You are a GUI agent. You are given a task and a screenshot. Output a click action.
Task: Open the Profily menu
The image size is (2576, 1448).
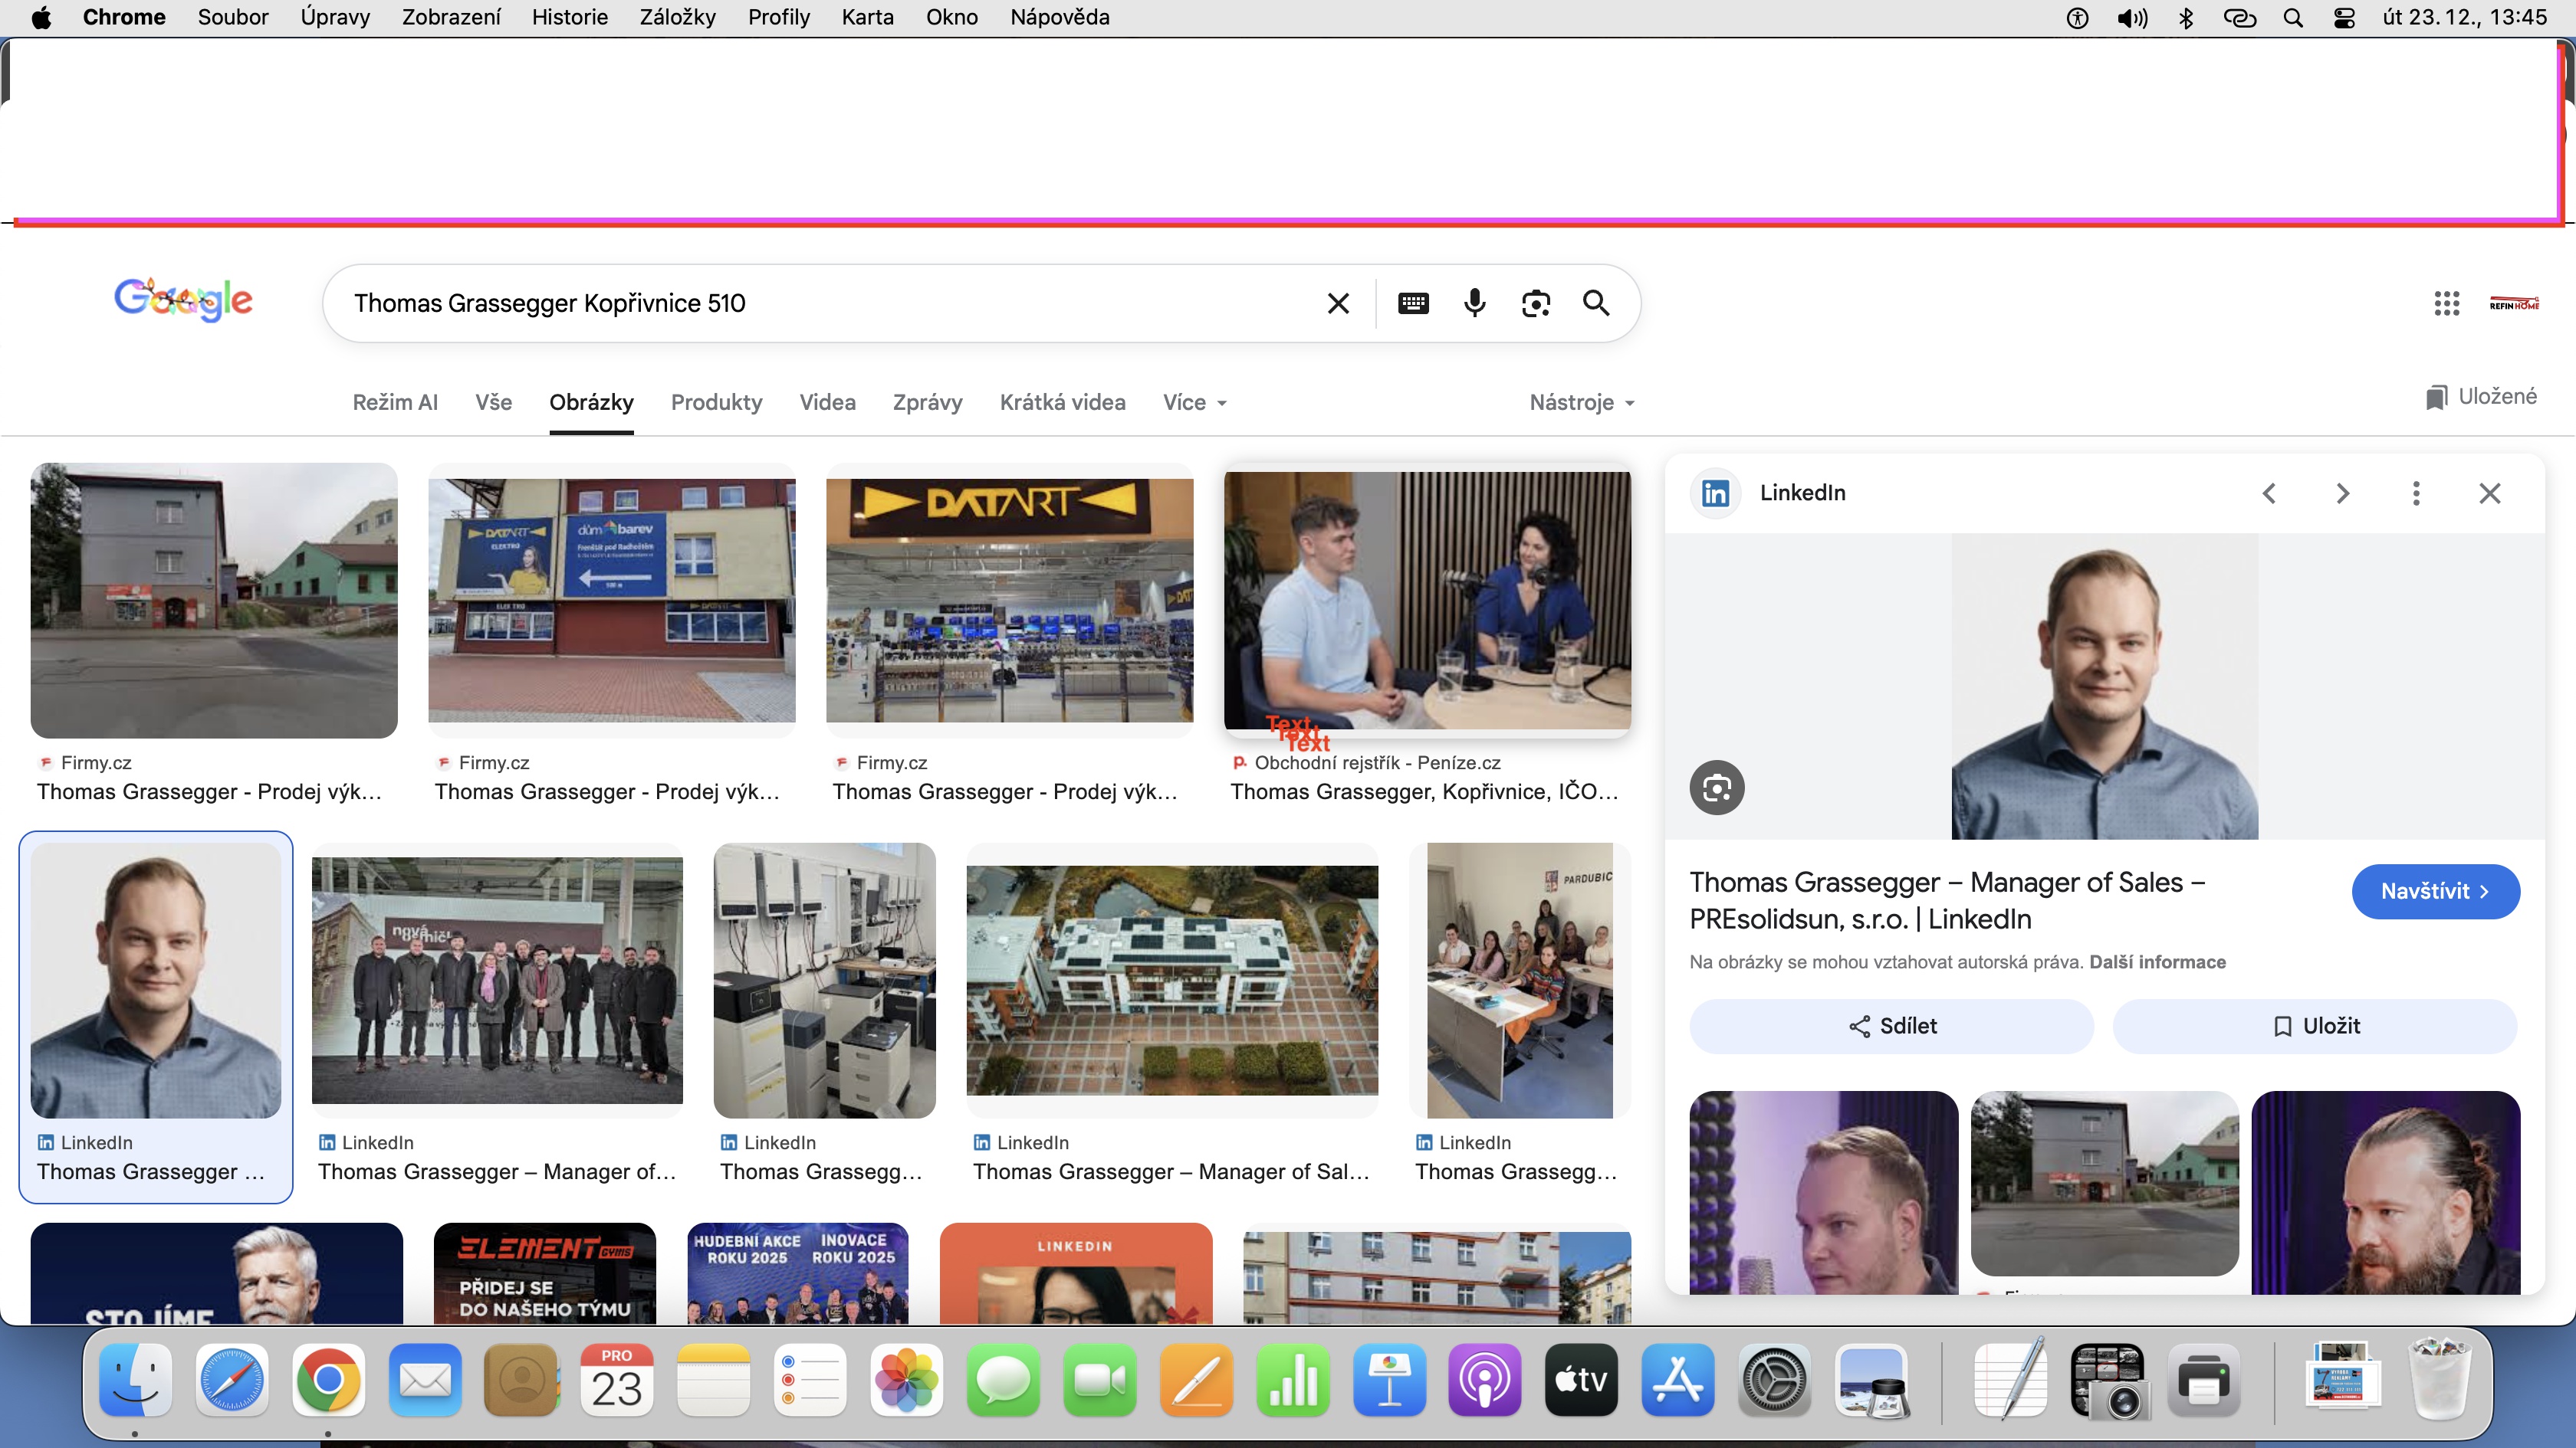pyautogui.click(x=778, y=17)
